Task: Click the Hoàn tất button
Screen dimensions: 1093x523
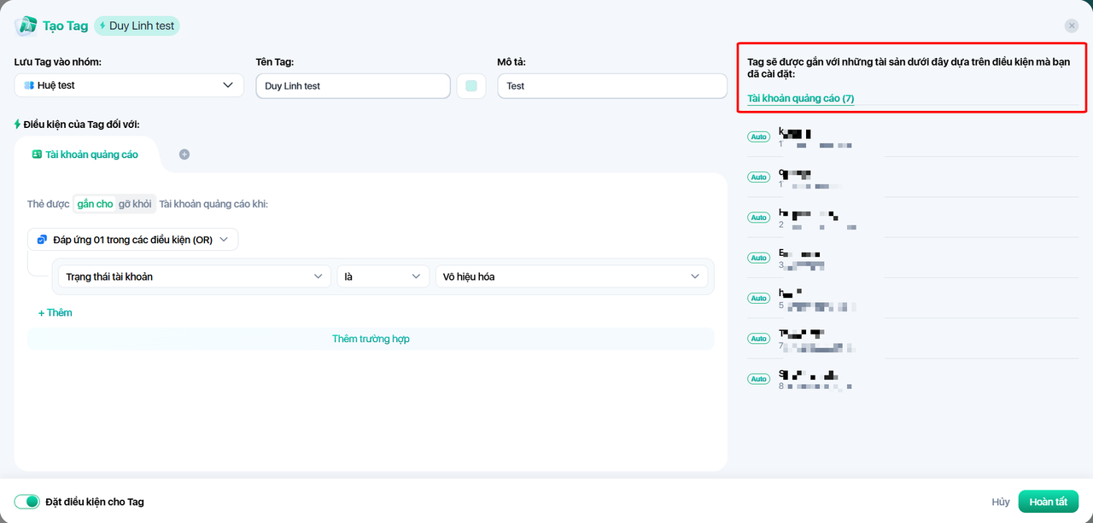Action: [x=1048, y=502]
